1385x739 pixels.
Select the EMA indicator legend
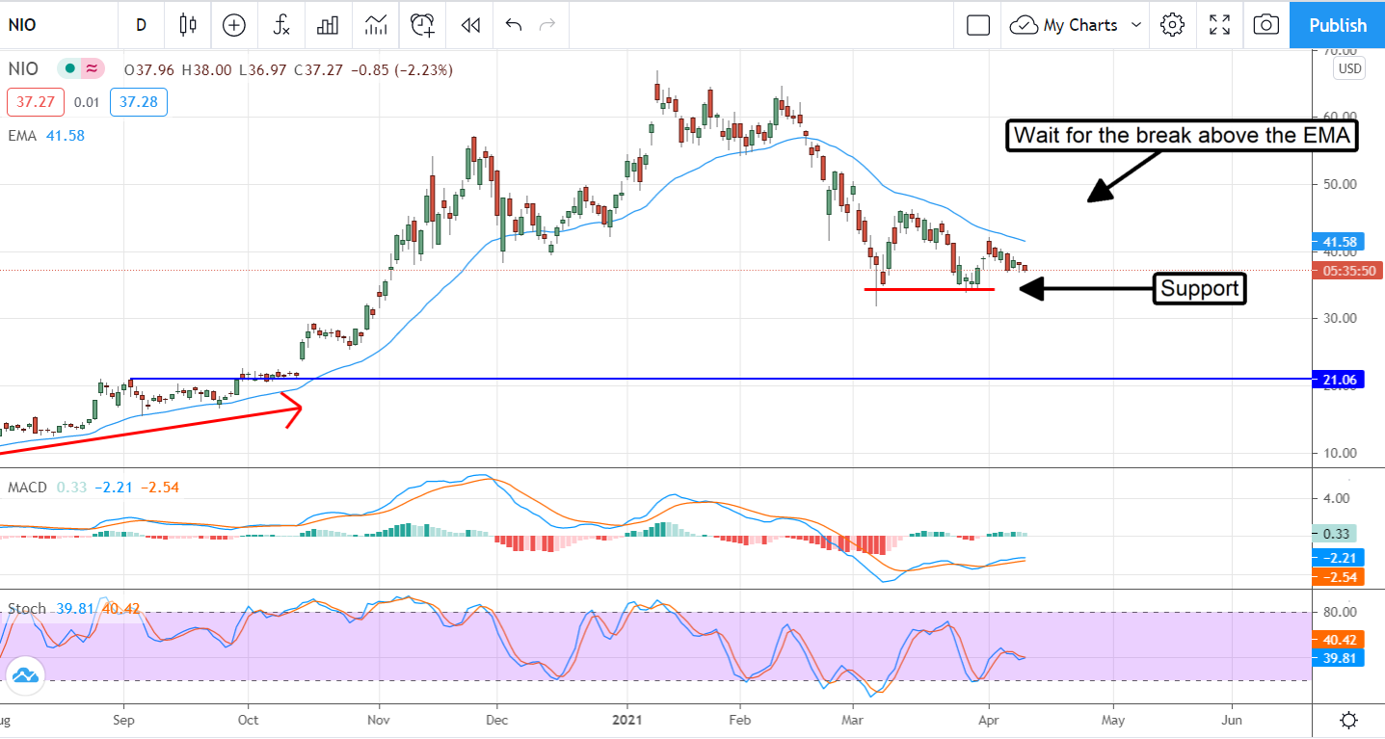pos(21,136)
